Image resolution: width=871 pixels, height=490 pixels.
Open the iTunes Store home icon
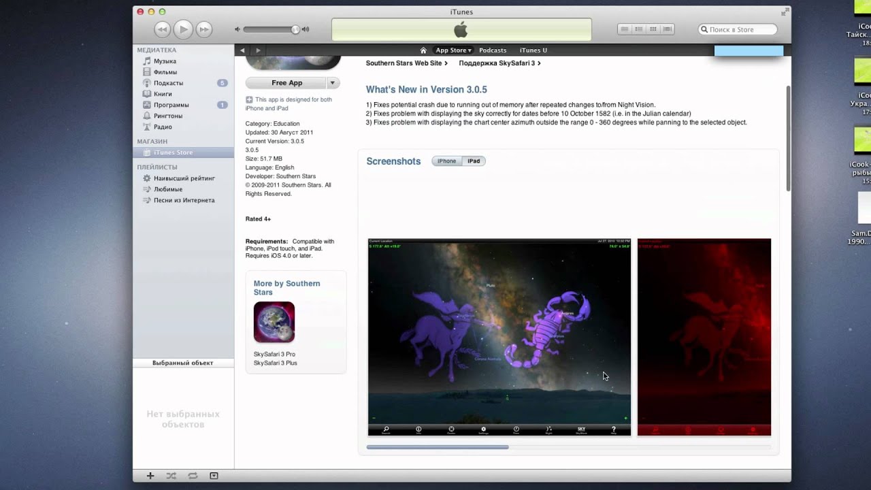click(423, 50)
